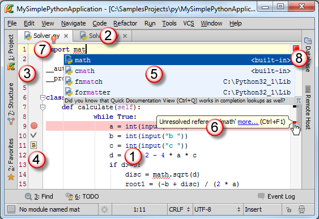319x219 pixels.
Task: Close the first Solver.py tab
Action: click(x=66, y=36)
